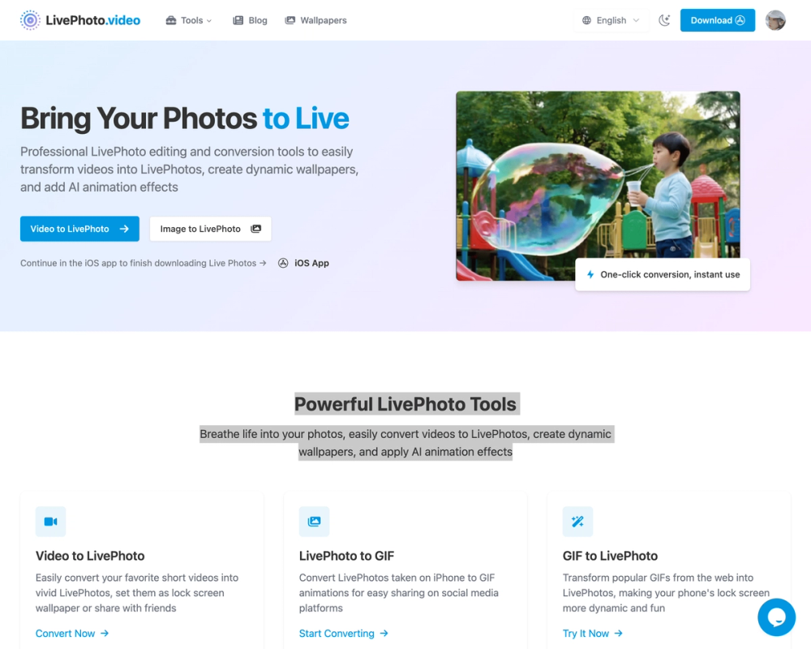
Task: Click the bubble-blowing child hero image
Action: tap(598, 186)
